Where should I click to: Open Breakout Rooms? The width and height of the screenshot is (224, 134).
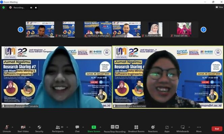pos(136,129)
